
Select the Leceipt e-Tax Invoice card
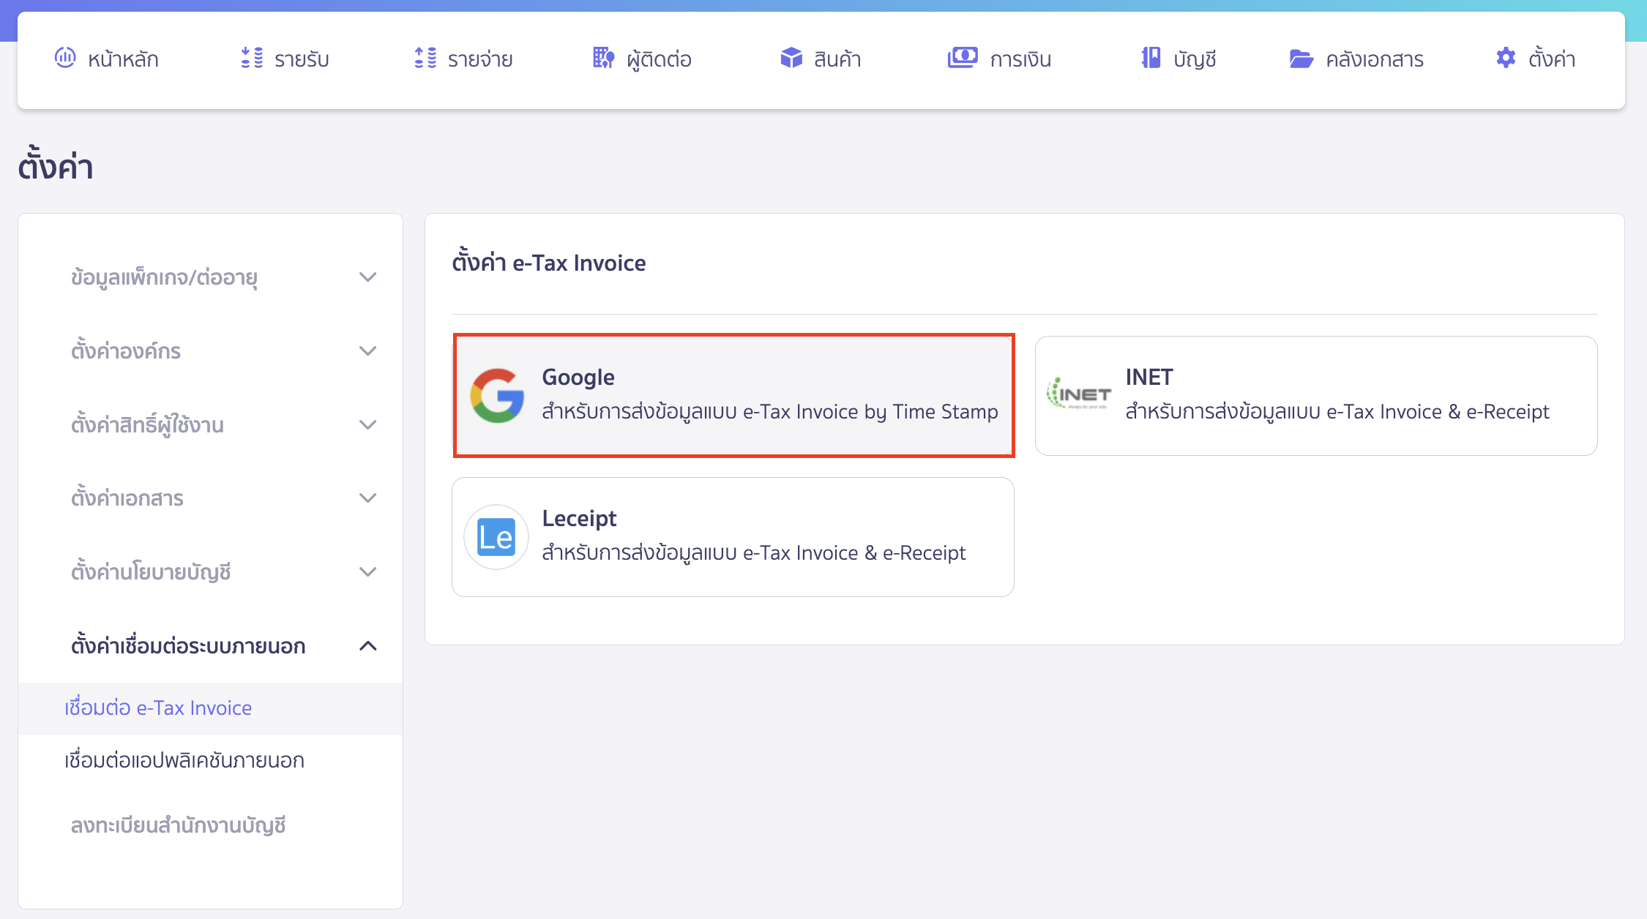733,537
